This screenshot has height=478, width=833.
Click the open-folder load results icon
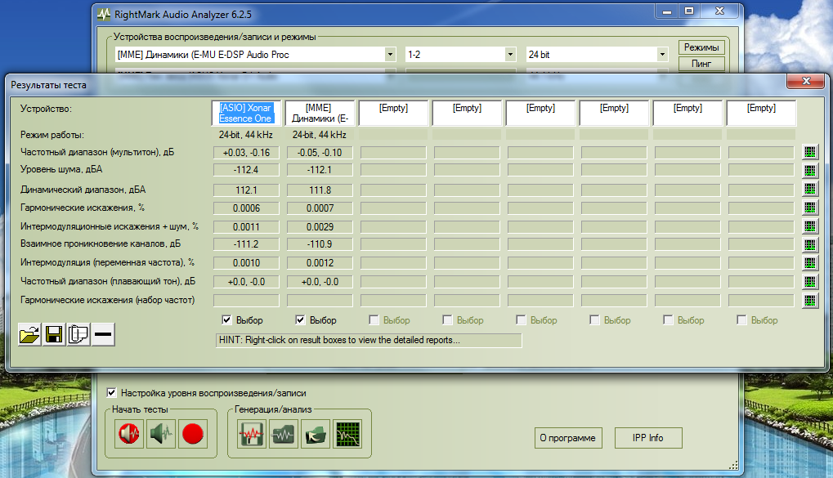coord(29,335)
